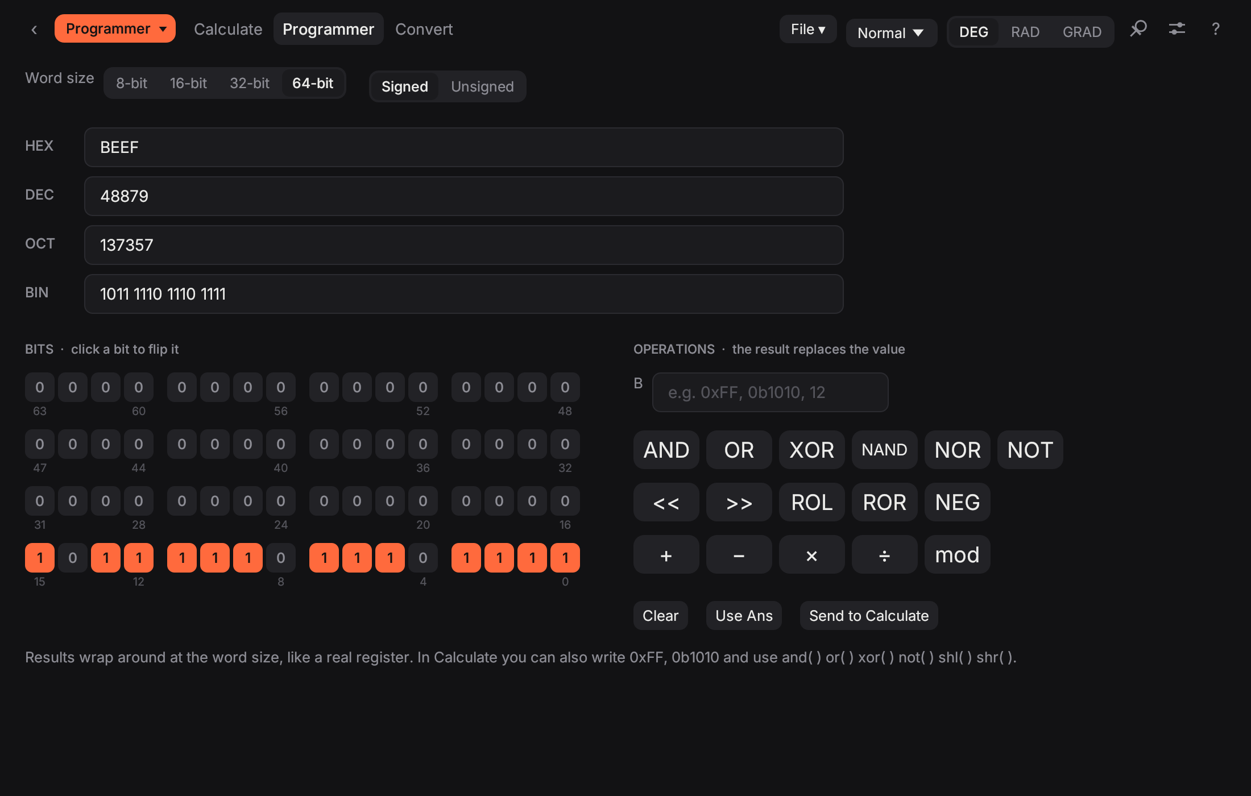
Task: Apply the XOR operation
Action: click(x=812, y=450)
